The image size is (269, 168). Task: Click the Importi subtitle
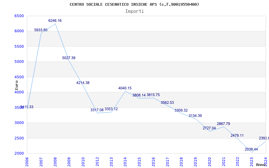pos(134,11)
